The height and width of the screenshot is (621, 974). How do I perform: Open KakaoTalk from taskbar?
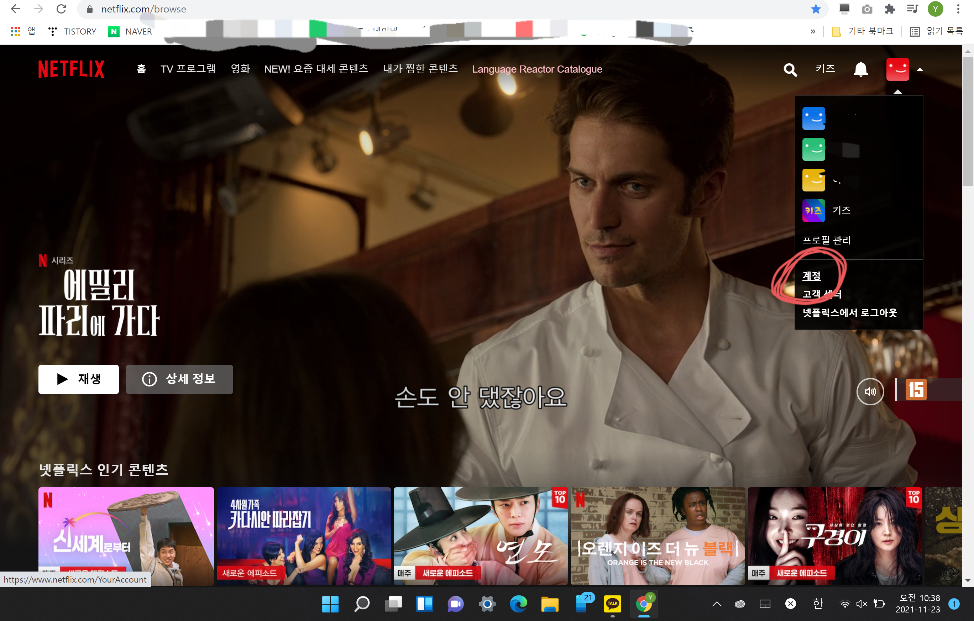click(x=612, y=604)
